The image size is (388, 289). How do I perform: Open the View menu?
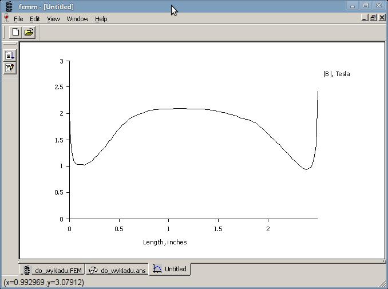pos(53,19)
